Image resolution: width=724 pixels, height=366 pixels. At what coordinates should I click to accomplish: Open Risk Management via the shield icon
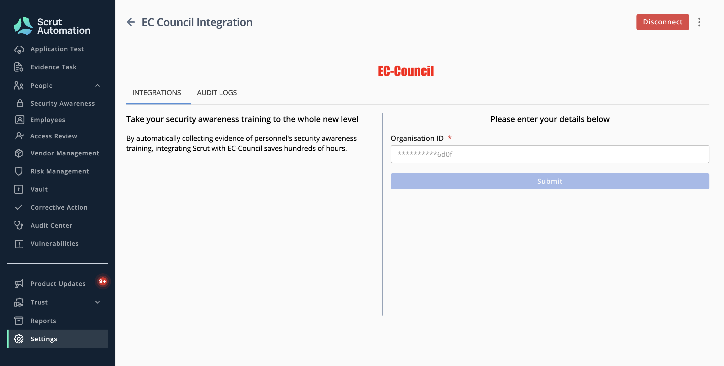coord(19,171)
